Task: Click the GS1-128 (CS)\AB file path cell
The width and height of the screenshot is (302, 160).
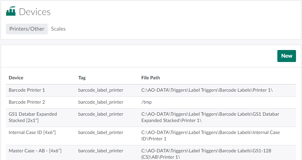Action: [x=206, y=154]
